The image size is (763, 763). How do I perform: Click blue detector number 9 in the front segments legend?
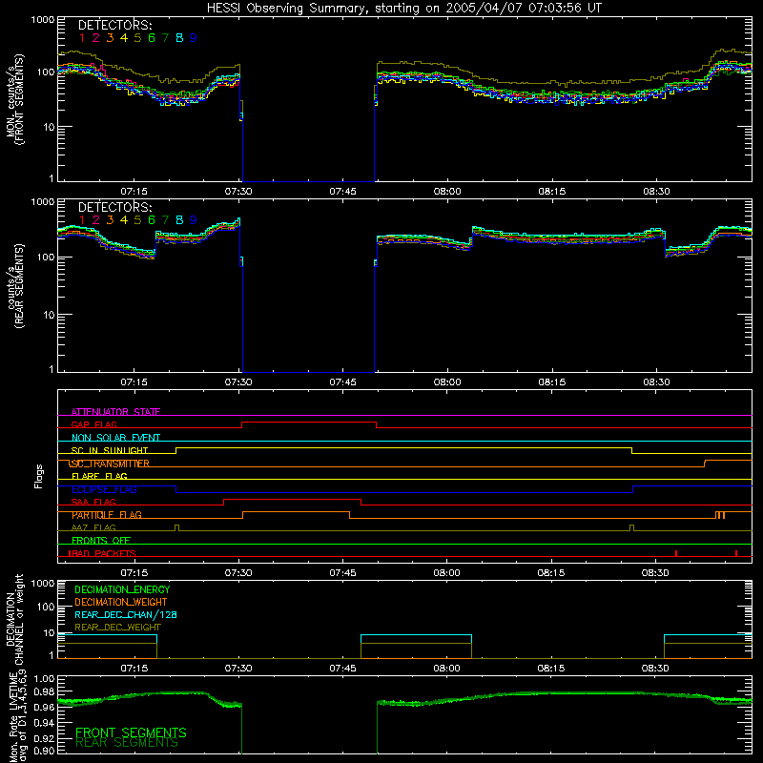coord(194,38)
